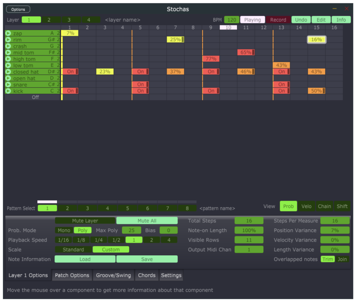Click Save note information button
Image resolution: width=357 pixels, height=302 pixels.
[x=147, y=259]
